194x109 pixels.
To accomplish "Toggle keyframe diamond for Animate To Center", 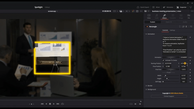I will click(x=190, y=60).
